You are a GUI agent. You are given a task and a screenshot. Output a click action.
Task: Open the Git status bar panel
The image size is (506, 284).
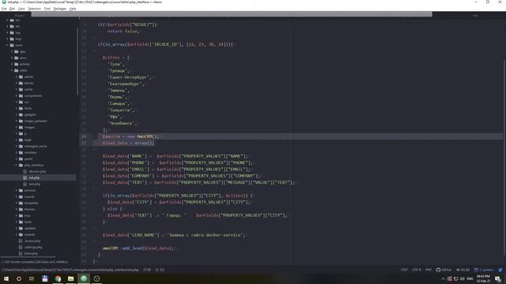click(x=463, y=270)
